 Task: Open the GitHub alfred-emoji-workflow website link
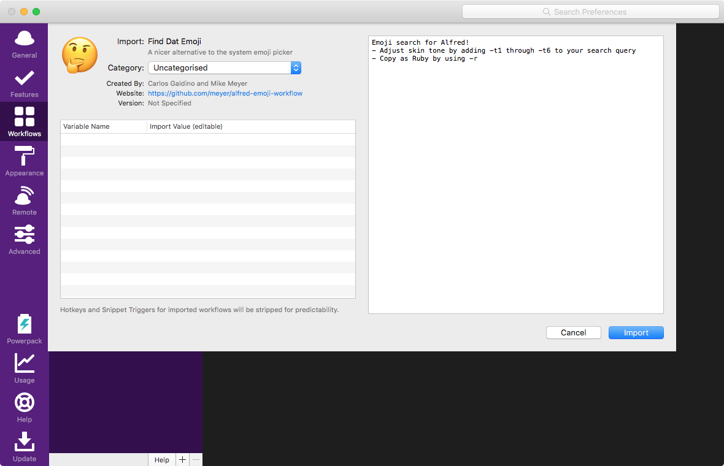[x=225, y=93]
